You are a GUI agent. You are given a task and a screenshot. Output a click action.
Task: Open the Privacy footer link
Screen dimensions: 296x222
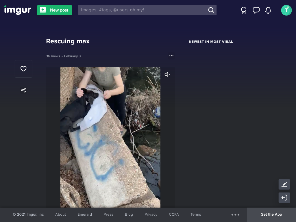[151, 214]
